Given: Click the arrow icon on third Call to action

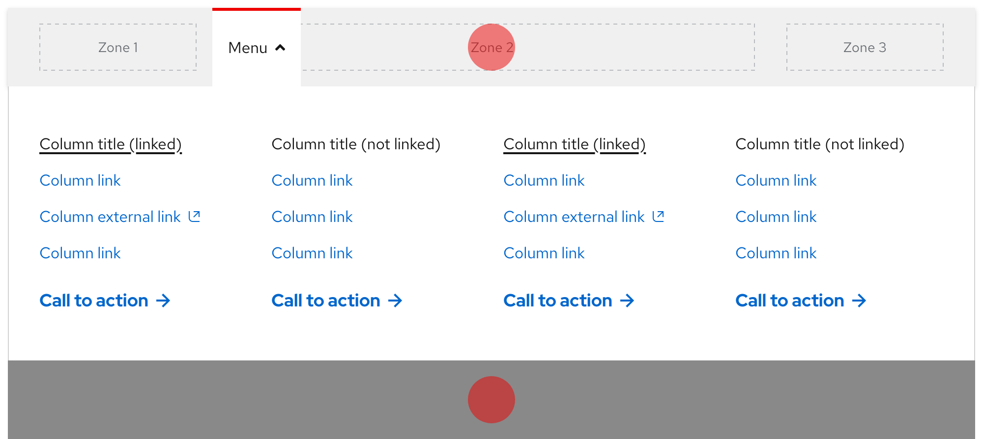Looking at the screenshot, I should [x=627, y=301].
